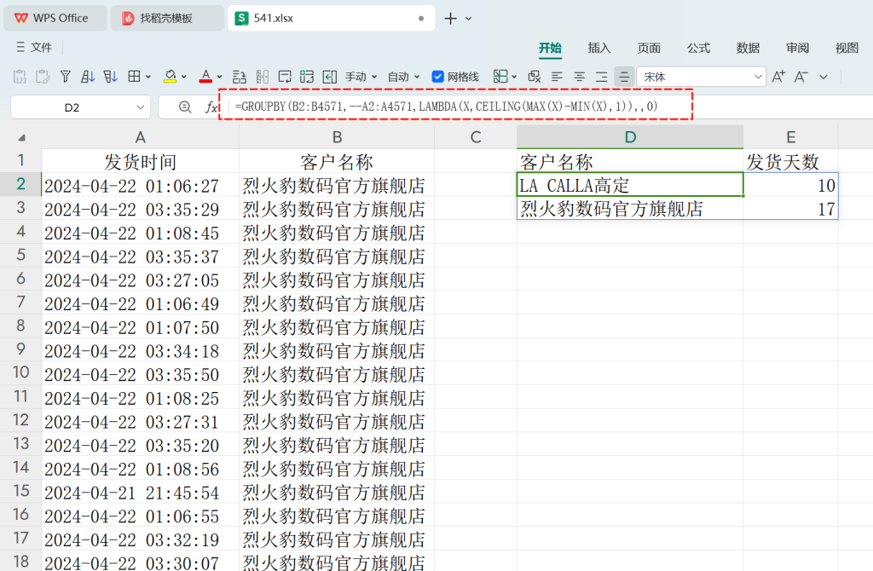Click the paste as values icon
Image resolution: width=873 pixels, height=571 pixels.
pos(20,77)
